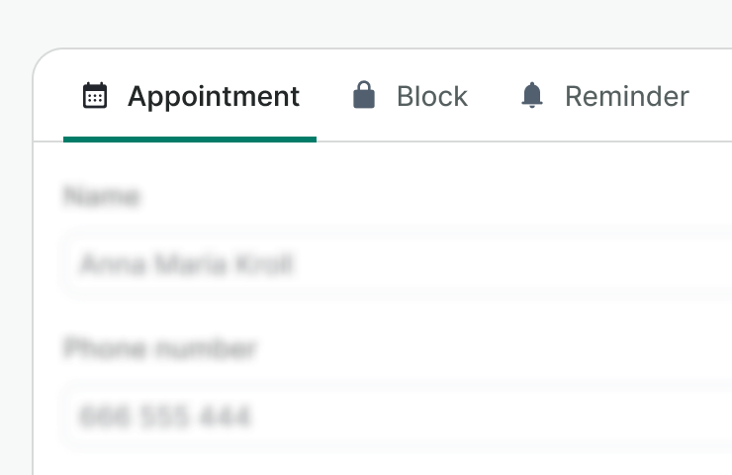
Task: Focus the Phone number input field
Action: point(396,416)
